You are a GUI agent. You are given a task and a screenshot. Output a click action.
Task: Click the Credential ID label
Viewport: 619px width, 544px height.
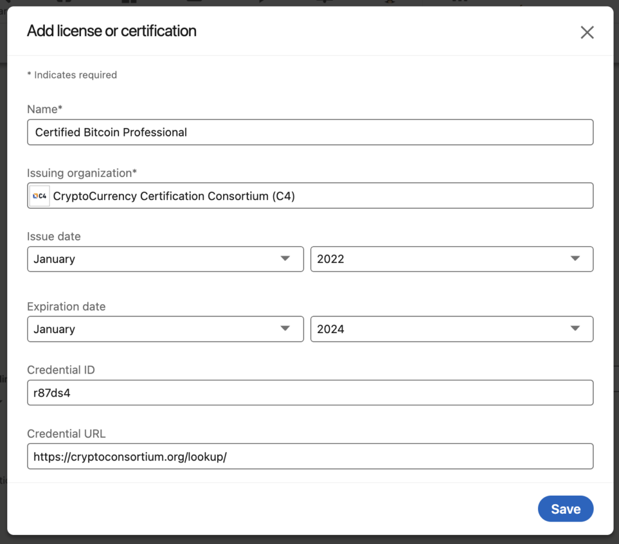[61, 370]
